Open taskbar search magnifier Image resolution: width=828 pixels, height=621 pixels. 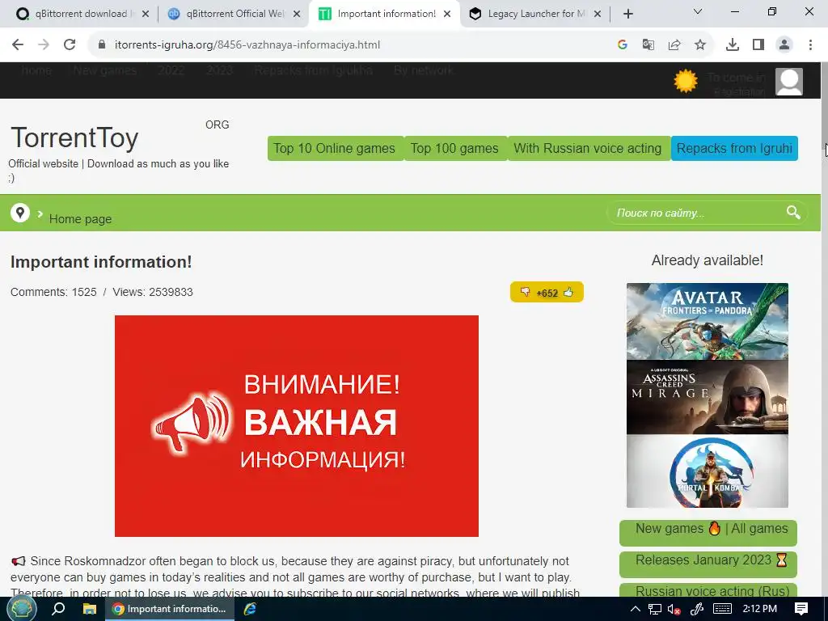coord(58,609)
